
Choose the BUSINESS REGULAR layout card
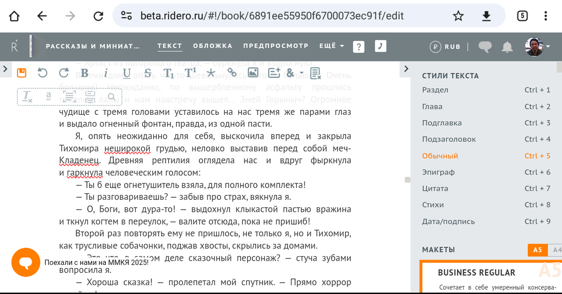point(490,277)
